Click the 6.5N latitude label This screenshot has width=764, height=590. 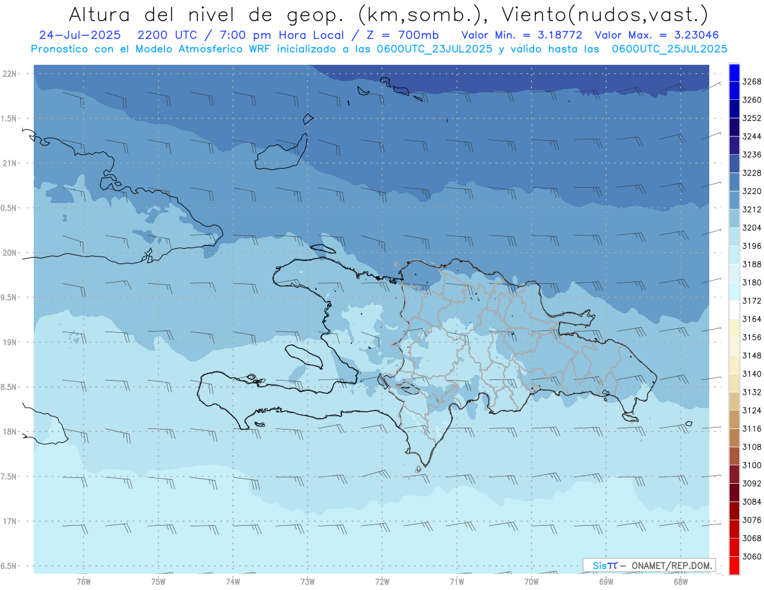point(8,566)
